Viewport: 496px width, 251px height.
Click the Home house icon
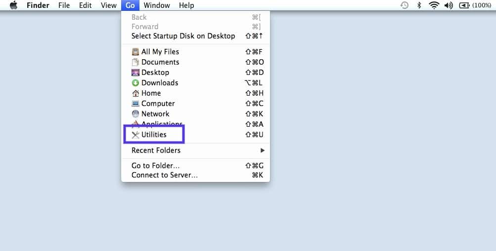[x=135, y=93]
